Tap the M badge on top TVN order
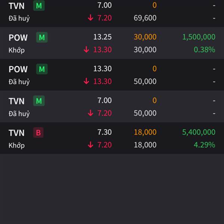 39,6
